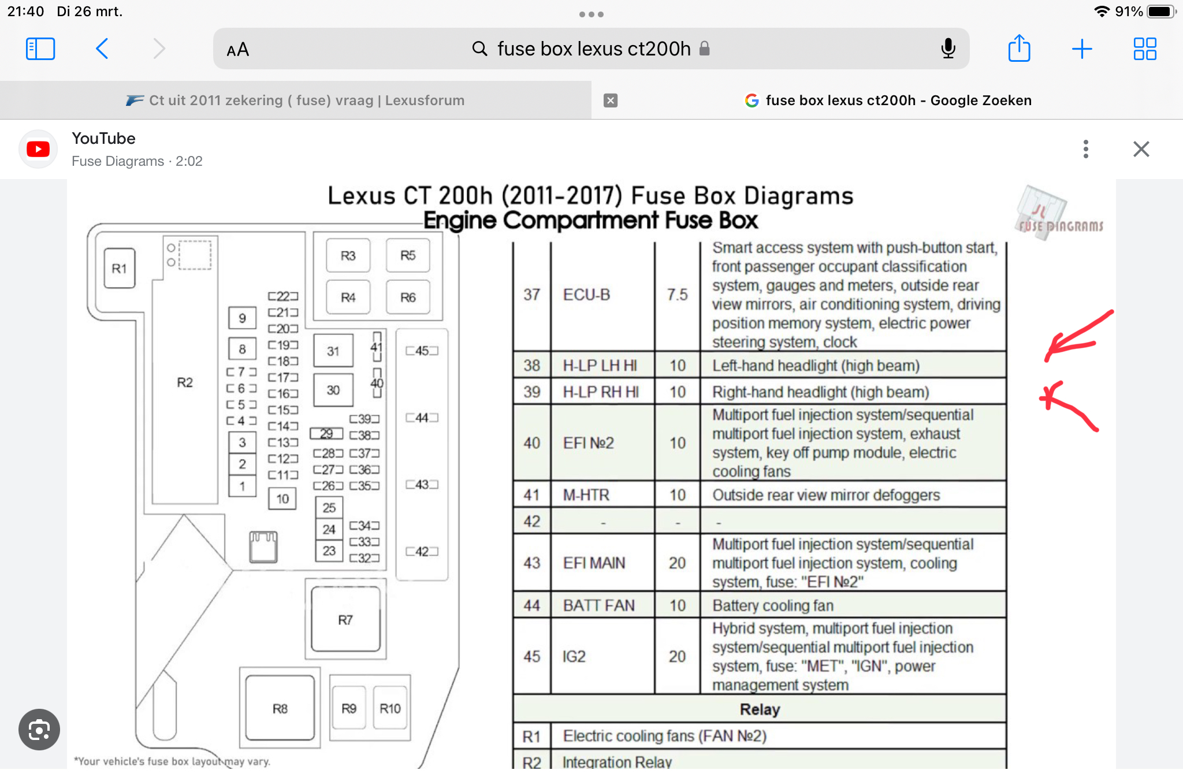
Task: Open the three-dot more options menu
Action: point(1085,149)
